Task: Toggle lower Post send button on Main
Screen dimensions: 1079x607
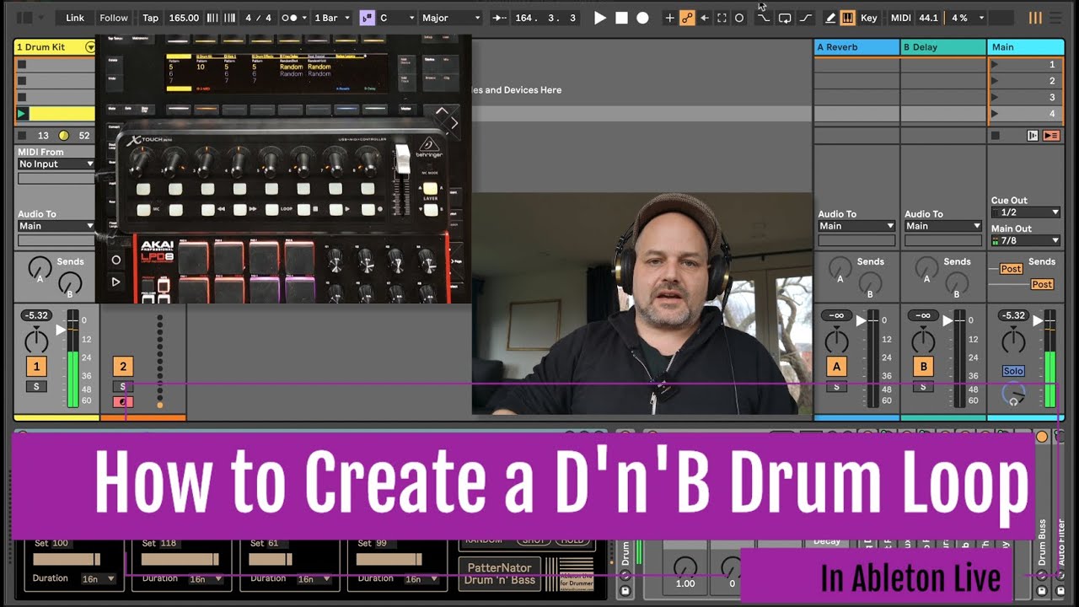Action: click(x=1042, y=285)
